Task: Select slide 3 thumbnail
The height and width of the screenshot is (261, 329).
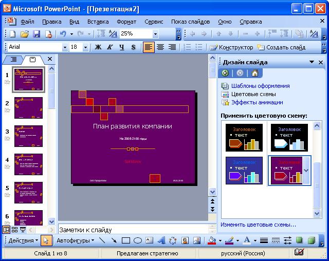Action: point(28,136)
